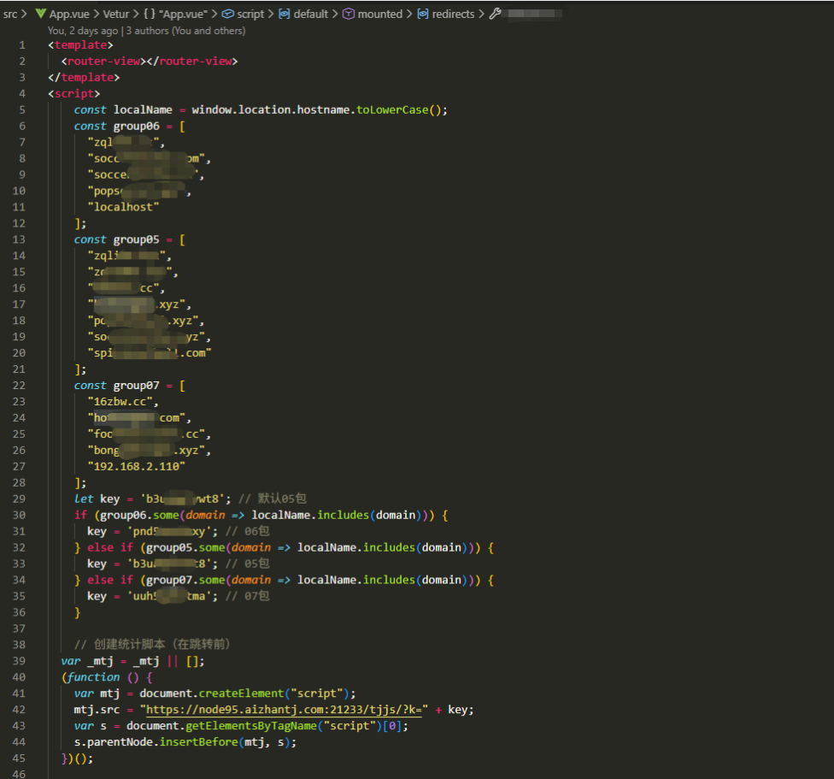Click the script module icon in breadcrumb
This screenshot has height=779, width=834.
coord(227,14)
